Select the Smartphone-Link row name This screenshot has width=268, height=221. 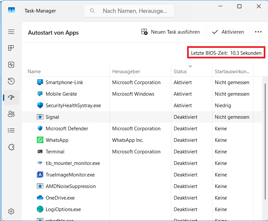pyautogui.click(x=64, y=82)
